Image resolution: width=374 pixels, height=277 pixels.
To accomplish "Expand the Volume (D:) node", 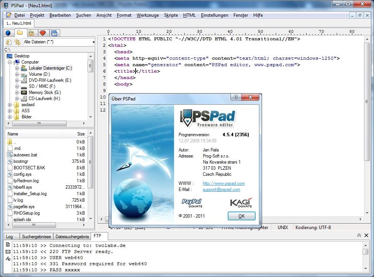I will coord(17,74).
